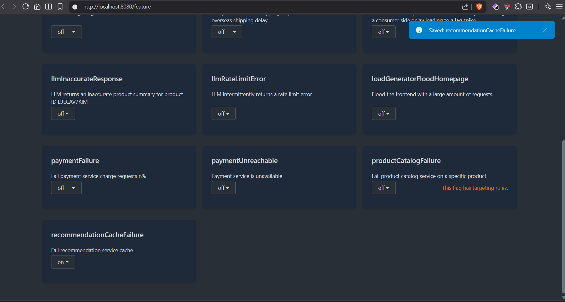Viewport: 565px width, 302px height.
Task: Click 'Payment service is unavailable' text
Action: [x=247, y=176]
